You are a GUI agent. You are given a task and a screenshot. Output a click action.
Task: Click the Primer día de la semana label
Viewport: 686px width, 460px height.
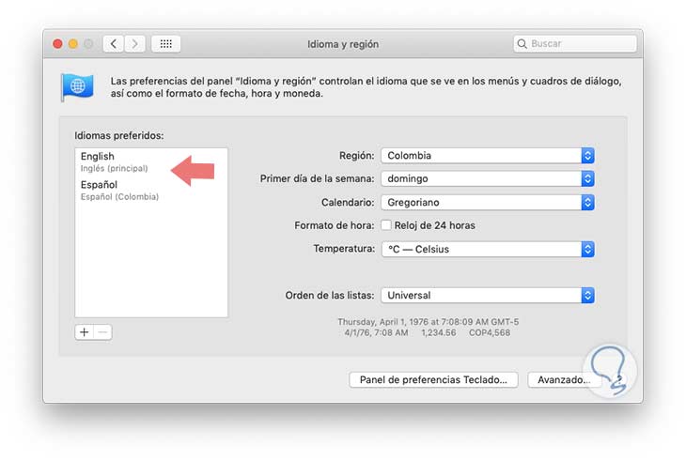coord(318,179)
